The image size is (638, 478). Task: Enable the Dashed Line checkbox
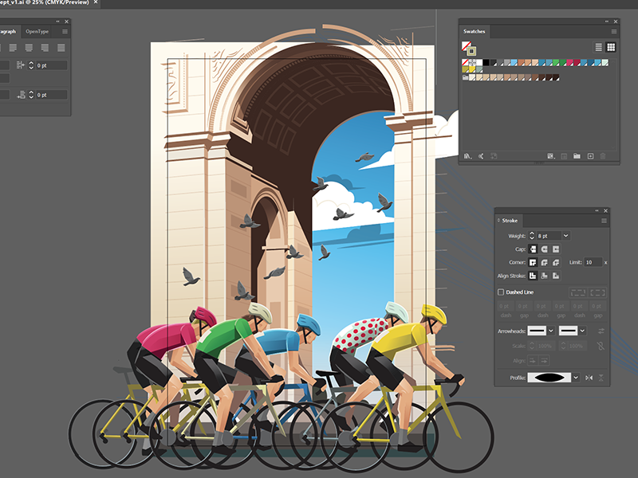(502, 292)
